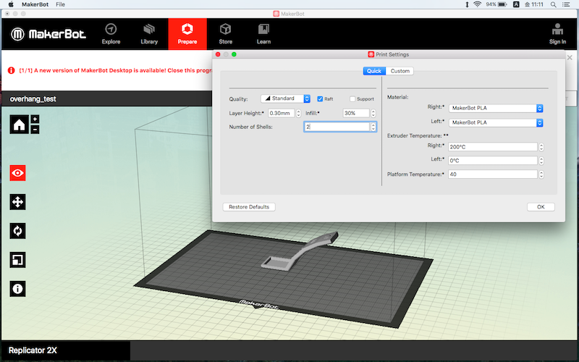Open the Left material dropdown

(x=496, y=122)
